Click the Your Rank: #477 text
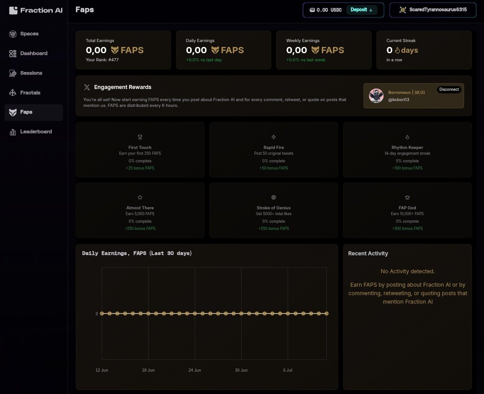 102,60
